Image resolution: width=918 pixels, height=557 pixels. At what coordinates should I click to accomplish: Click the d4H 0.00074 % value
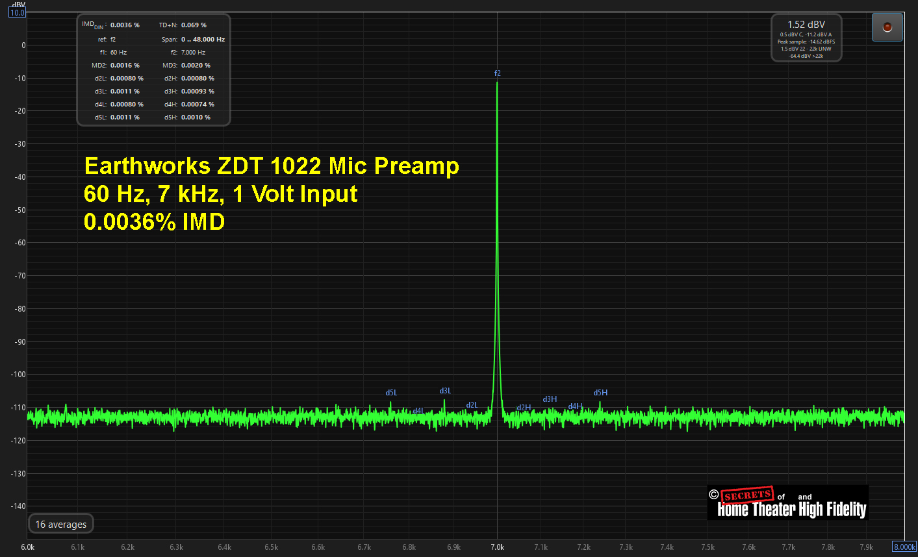(x=198, y=104)
